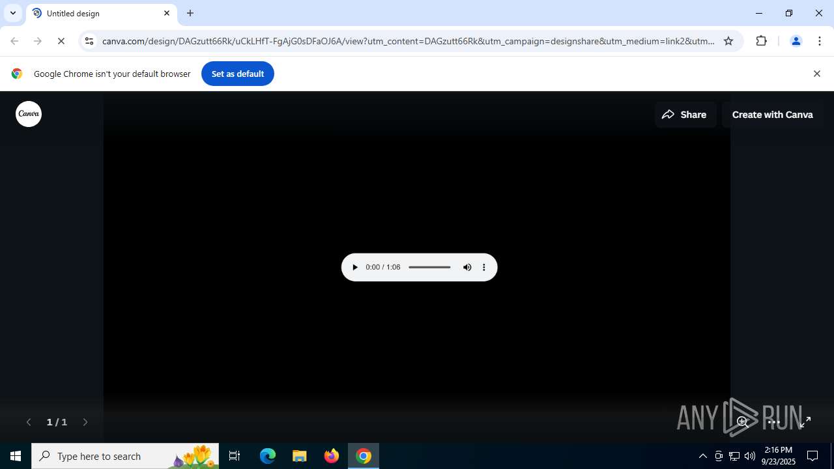
Task: Open Canva zoom control
Action: pos(742,422)
